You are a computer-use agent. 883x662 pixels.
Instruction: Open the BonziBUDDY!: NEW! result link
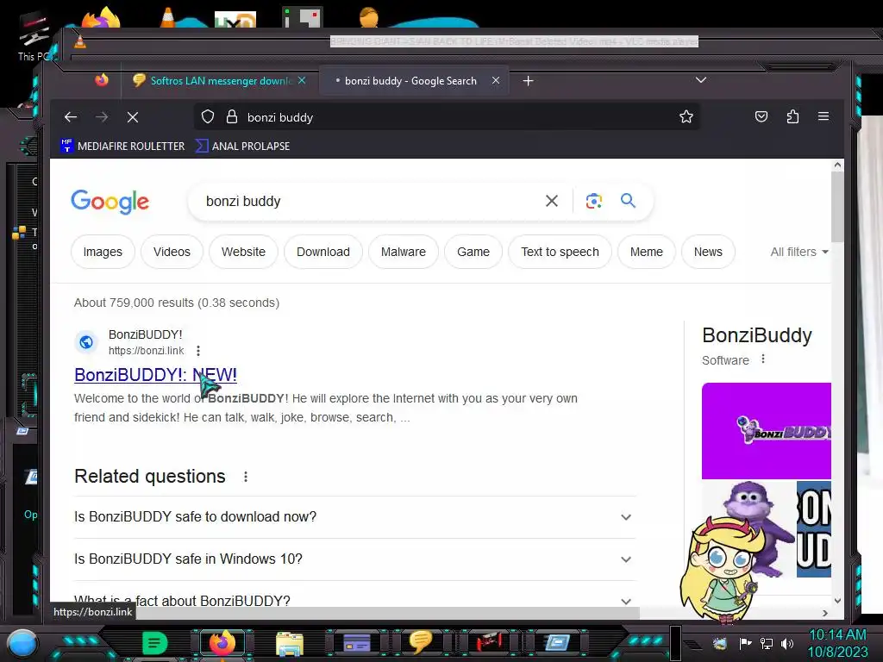155,375
